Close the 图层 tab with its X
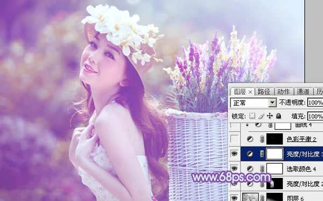323x201 pixels. pyautogui.click(x=250, y=92)
